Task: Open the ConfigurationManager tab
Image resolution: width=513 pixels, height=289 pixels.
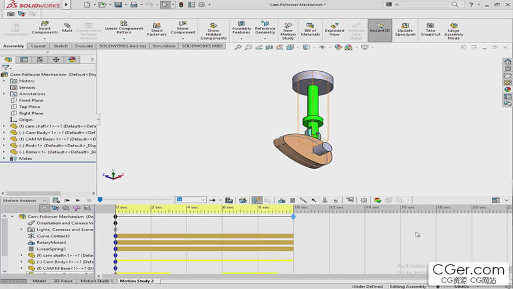Action: point(40,60)
